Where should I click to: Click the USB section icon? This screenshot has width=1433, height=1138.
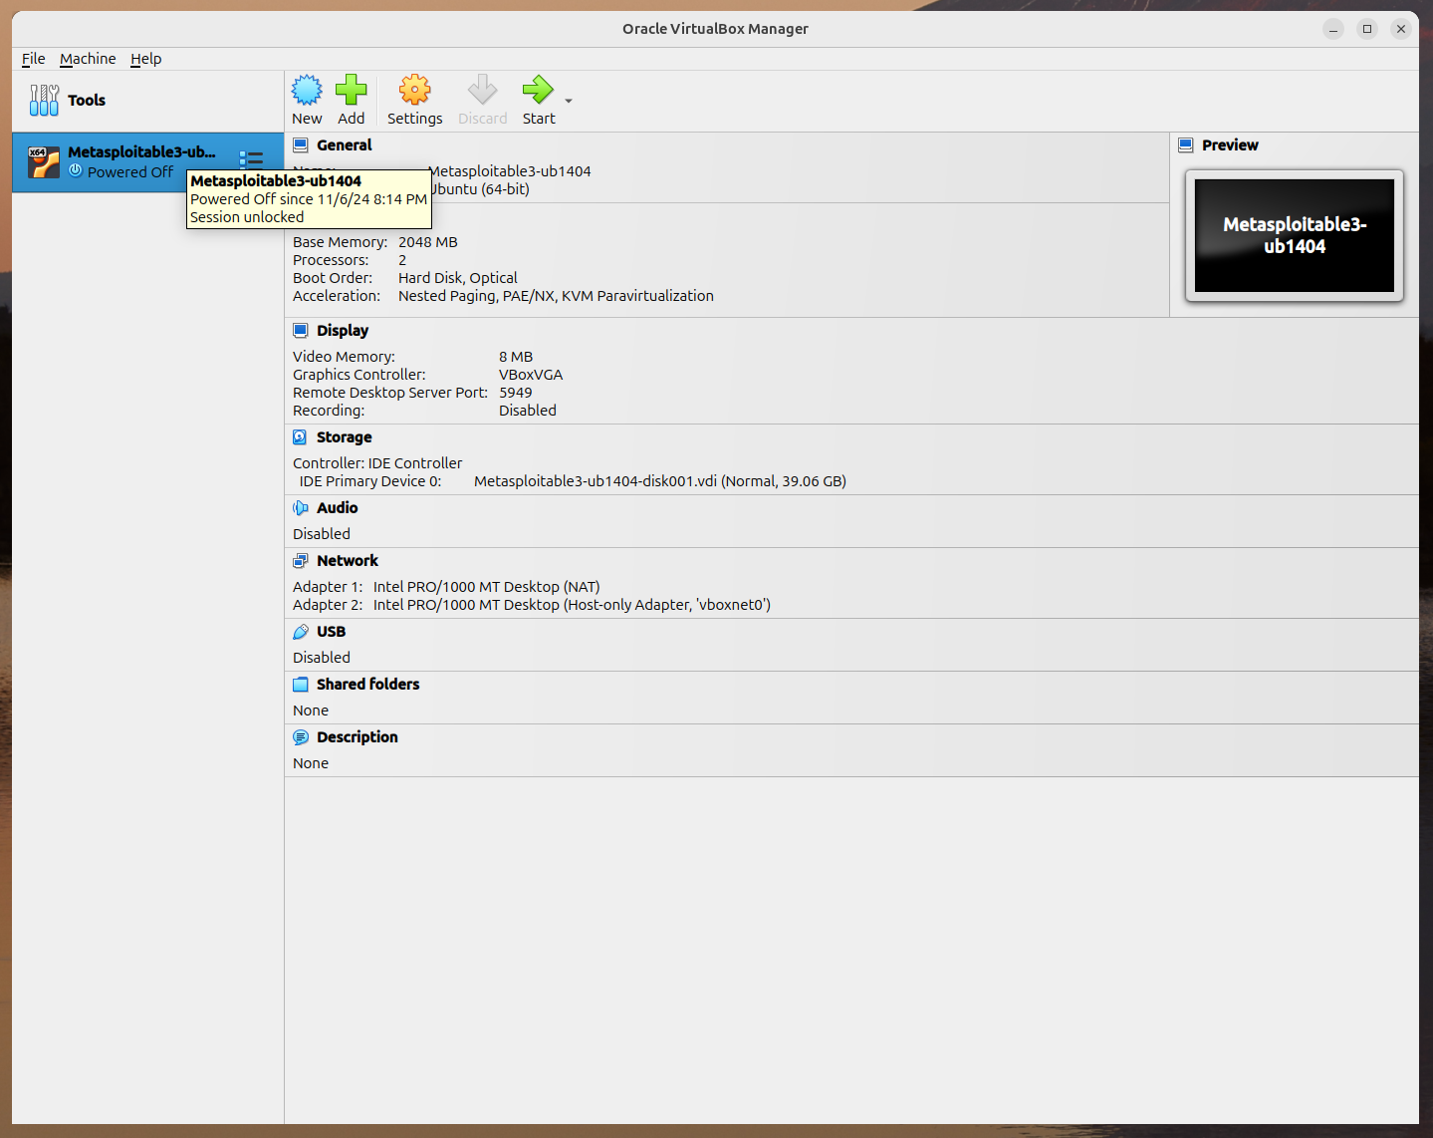pyautogui.click(x=301, y=631)
